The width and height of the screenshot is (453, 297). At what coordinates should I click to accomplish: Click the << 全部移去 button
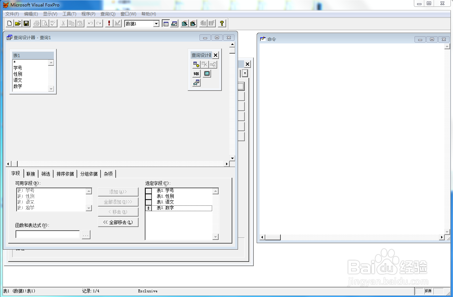(x=118, y=222)
